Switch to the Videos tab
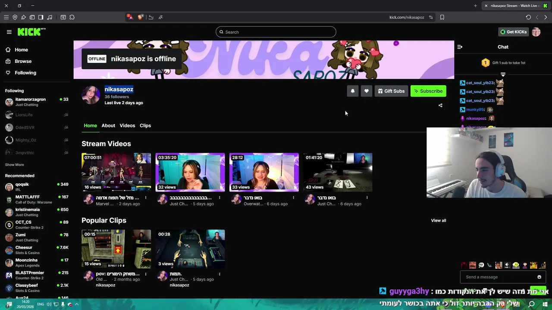 pyautogui.click(x=127, y=125)
